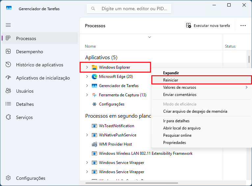Collapse column header chevron above Nome
The height and width of the screenshot is (186, 252).
tap(149, 37)
